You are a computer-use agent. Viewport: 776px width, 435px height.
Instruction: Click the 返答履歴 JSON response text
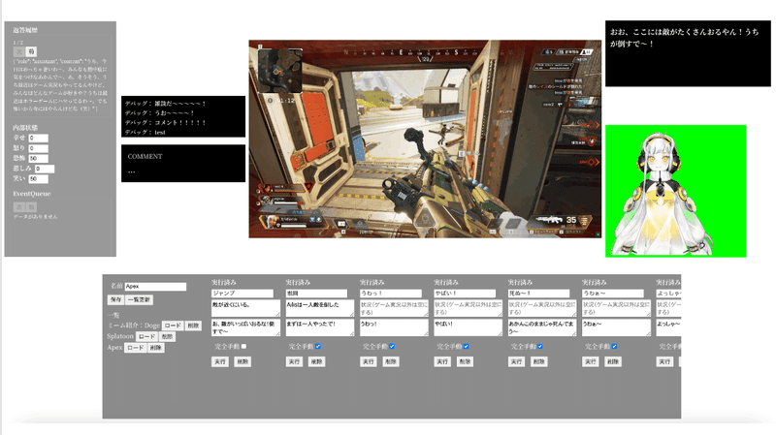point(60,85)
